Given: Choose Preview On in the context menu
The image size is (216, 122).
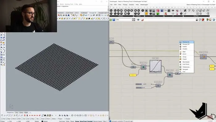Looking at the screenshot, I should [186, 42].
